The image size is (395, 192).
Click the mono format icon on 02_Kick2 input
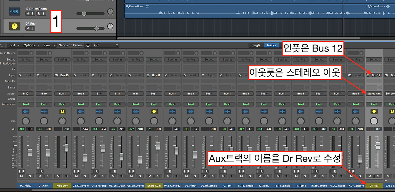point(20,75)
